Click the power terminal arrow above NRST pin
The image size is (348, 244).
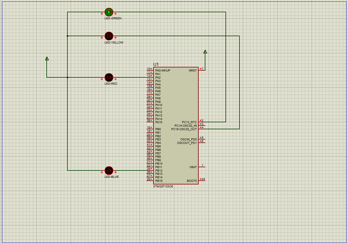click(205, 52)
